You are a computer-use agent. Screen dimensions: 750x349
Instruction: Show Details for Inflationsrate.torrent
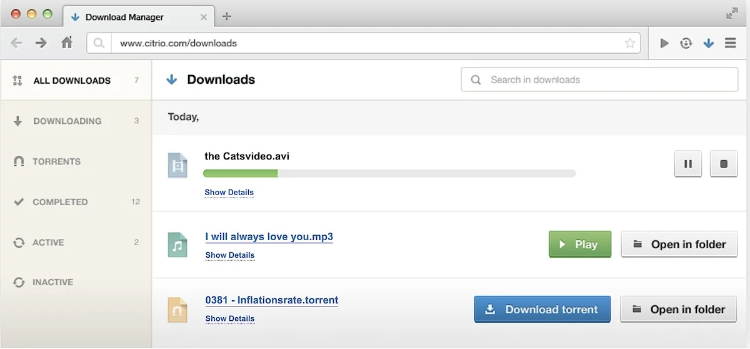coord(229,318)
